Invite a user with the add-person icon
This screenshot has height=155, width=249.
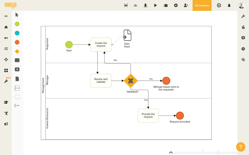click(186, 5)
